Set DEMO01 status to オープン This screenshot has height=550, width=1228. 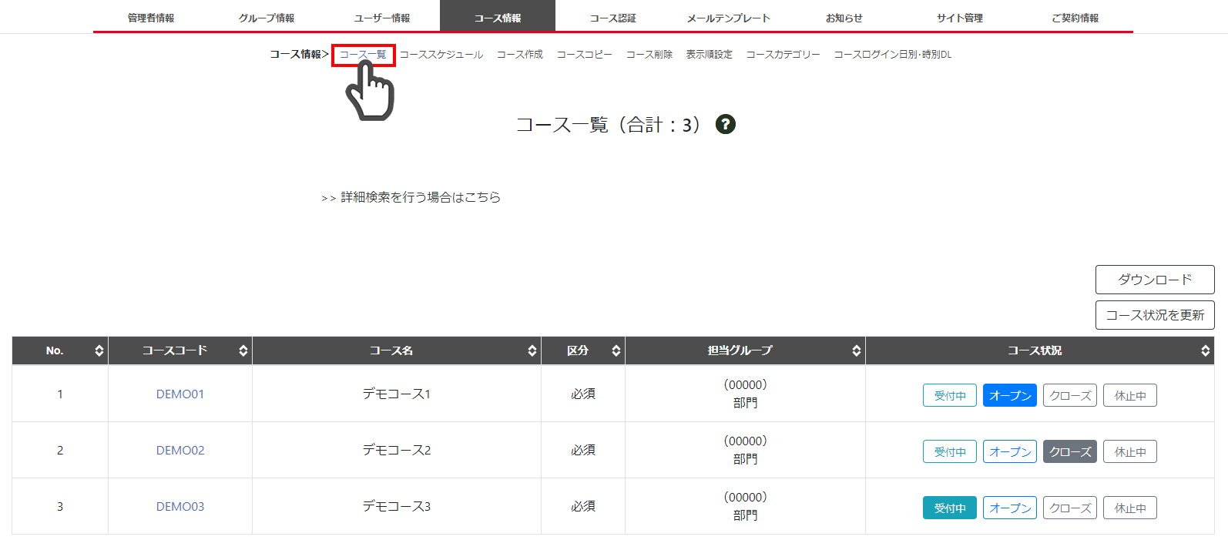tap(1010, 395)
